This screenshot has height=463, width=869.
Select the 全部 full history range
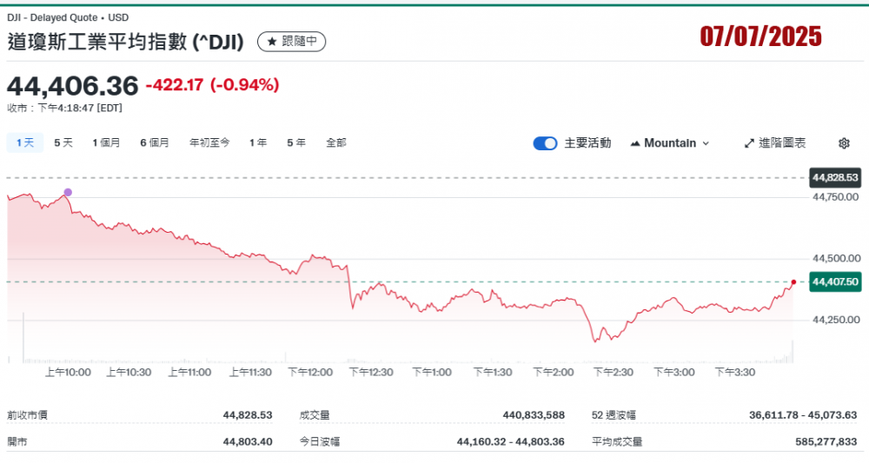[336, 142]
